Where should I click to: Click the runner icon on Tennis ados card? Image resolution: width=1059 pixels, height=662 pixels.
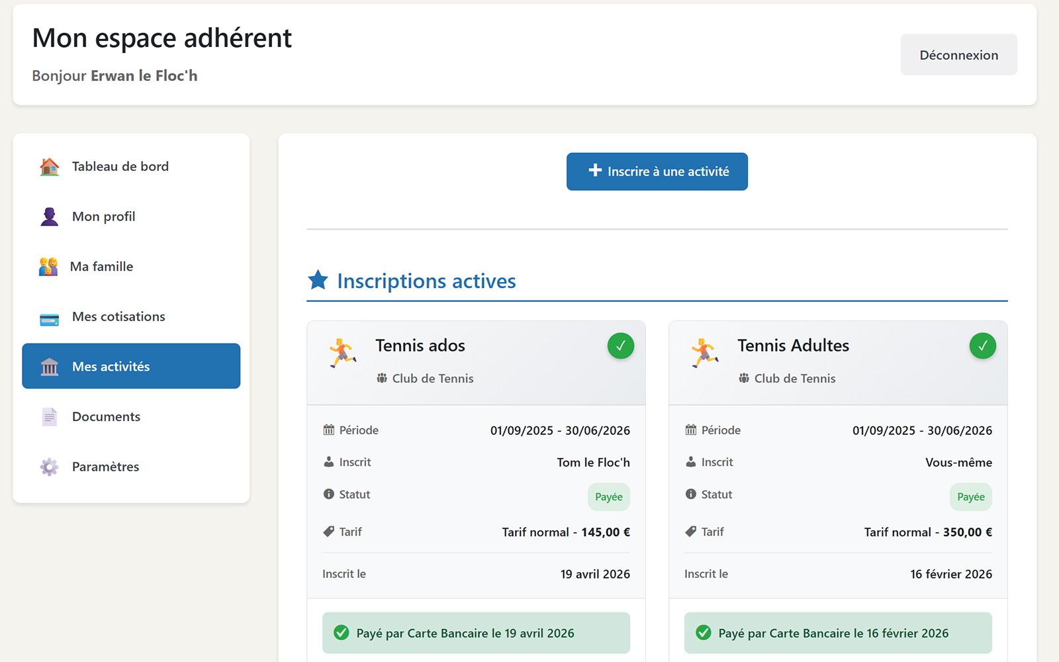pyautogui.click(x=343, y=353)
